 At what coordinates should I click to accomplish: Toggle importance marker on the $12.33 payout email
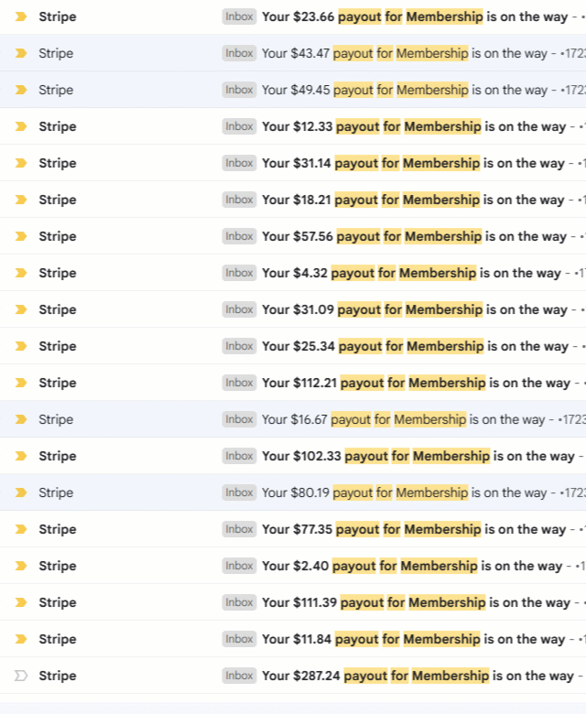(x=21, y=126)
